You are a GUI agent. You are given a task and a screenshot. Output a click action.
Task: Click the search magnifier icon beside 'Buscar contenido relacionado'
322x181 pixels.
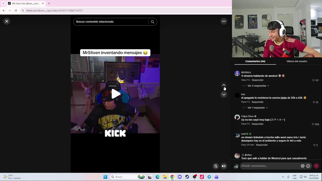click(x=152, y=22)
